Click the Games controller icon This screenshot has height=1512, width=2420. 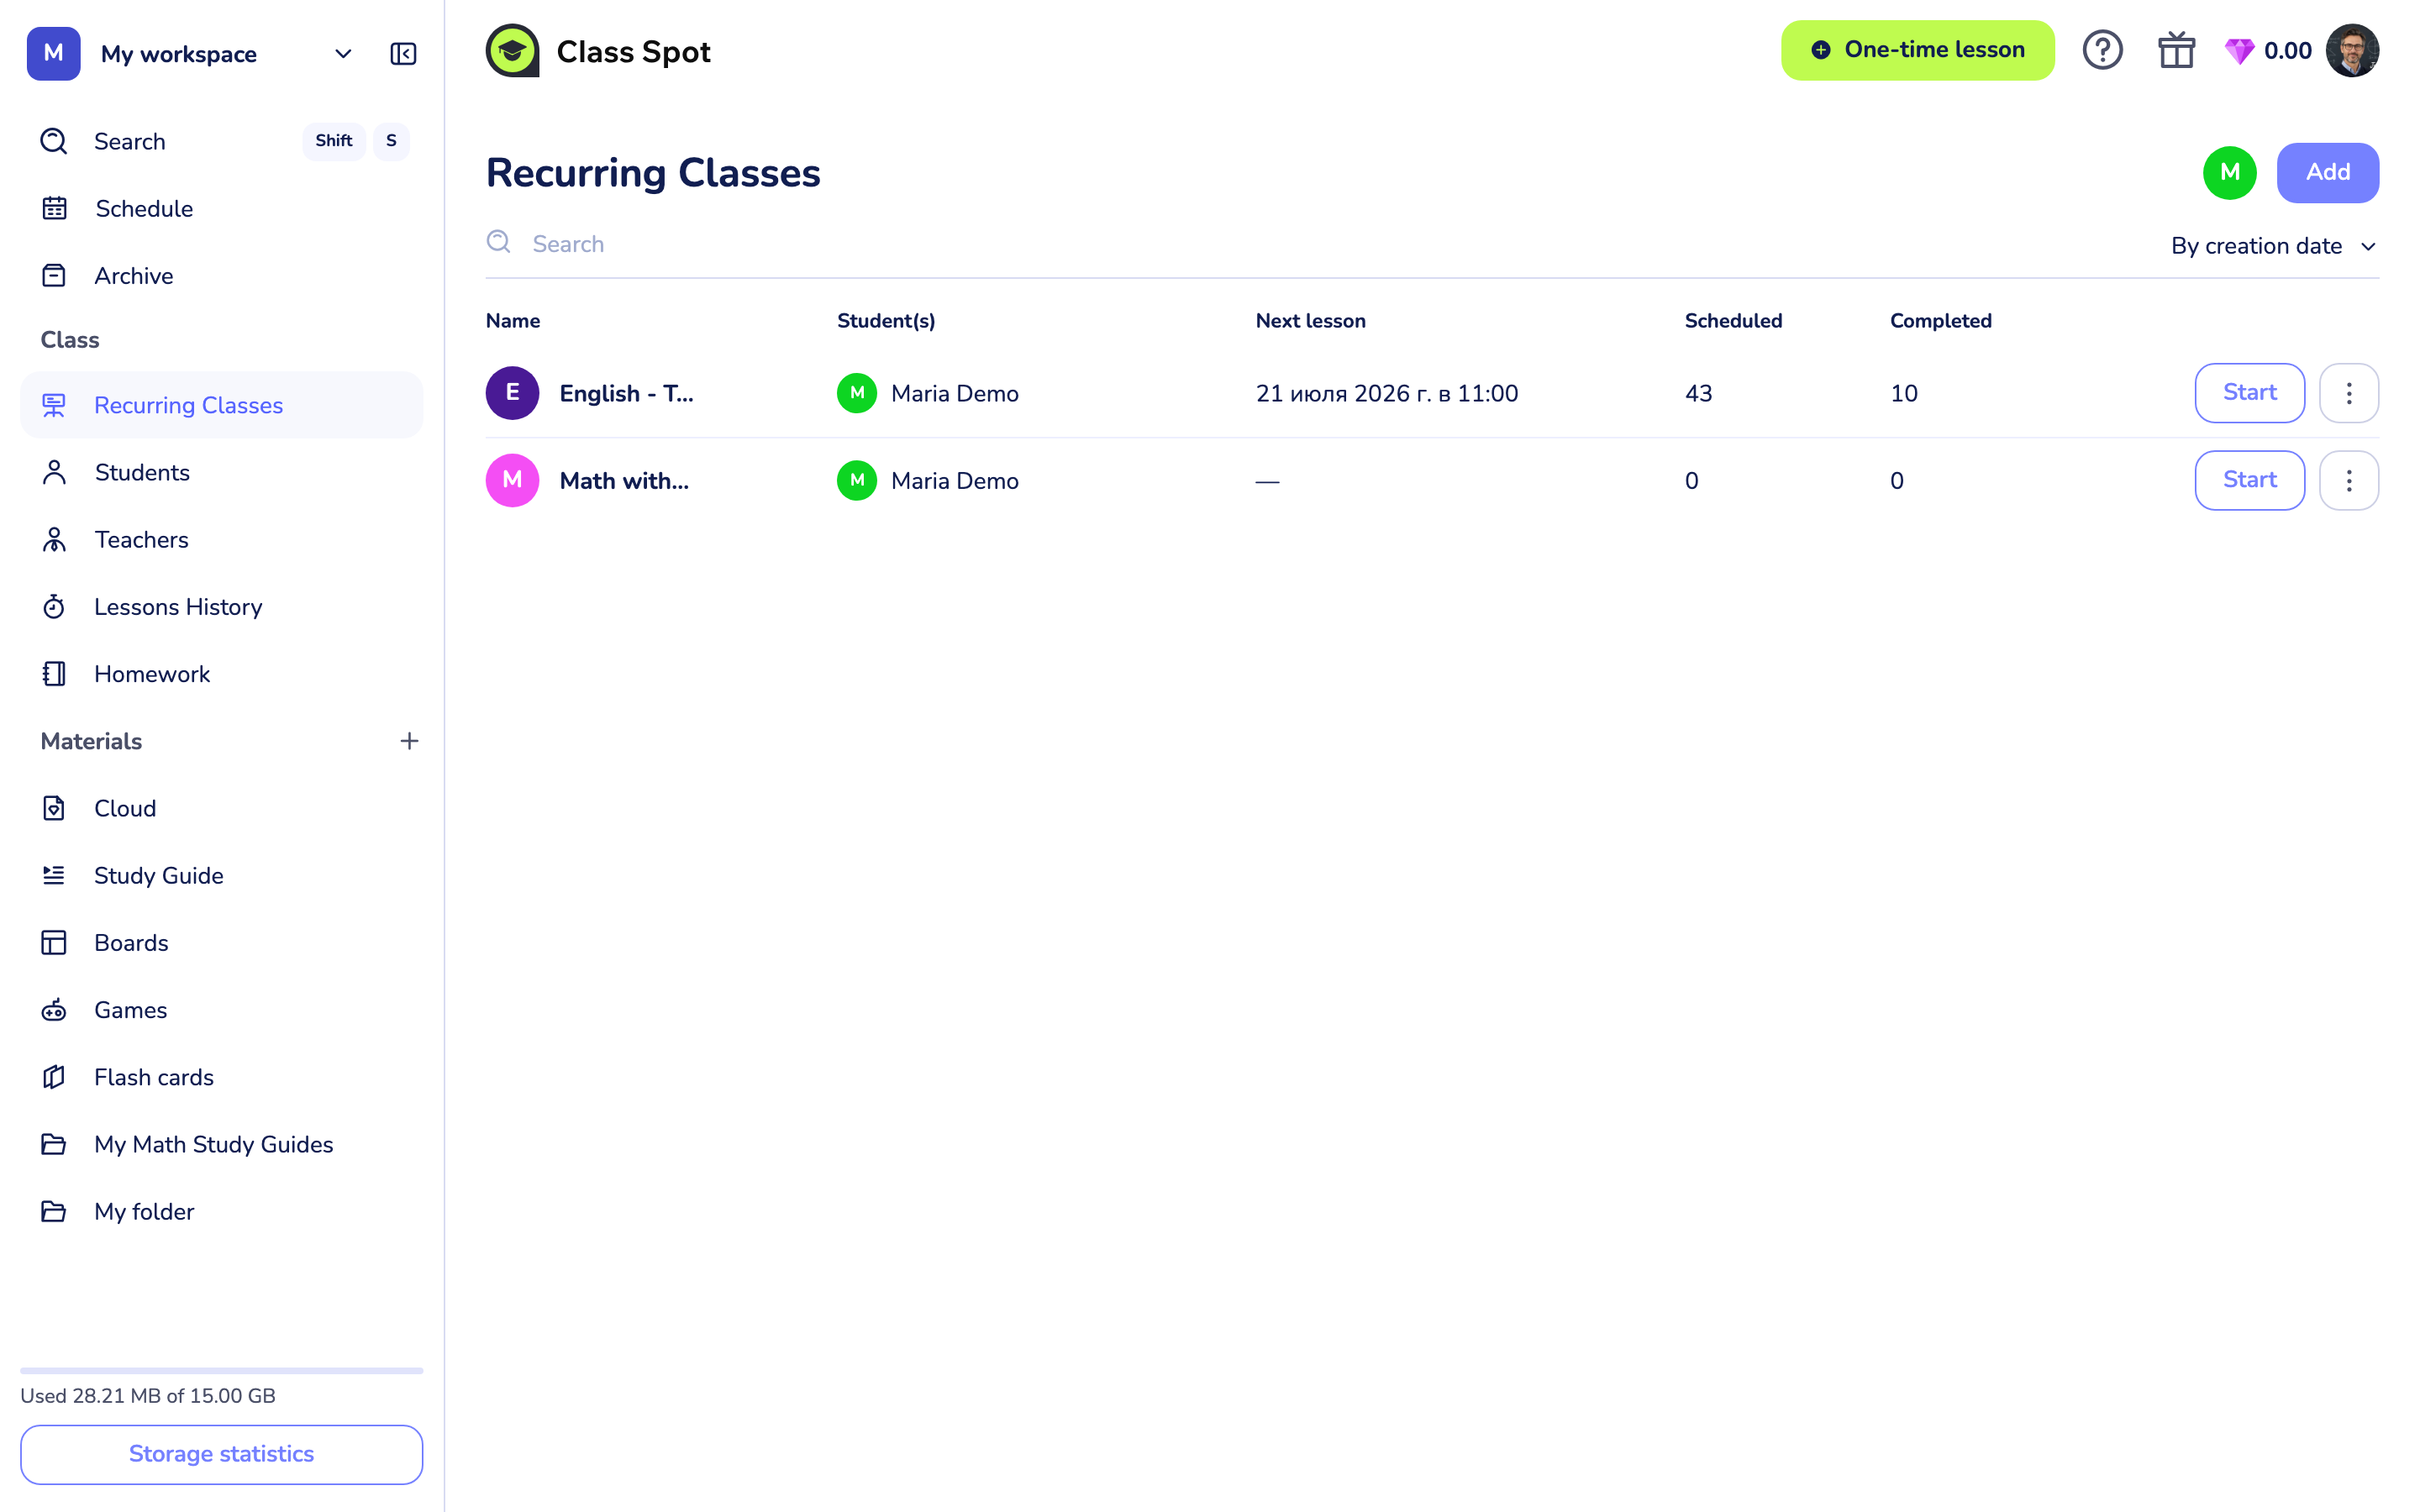pyautogui.click(x=54, y=1010)
